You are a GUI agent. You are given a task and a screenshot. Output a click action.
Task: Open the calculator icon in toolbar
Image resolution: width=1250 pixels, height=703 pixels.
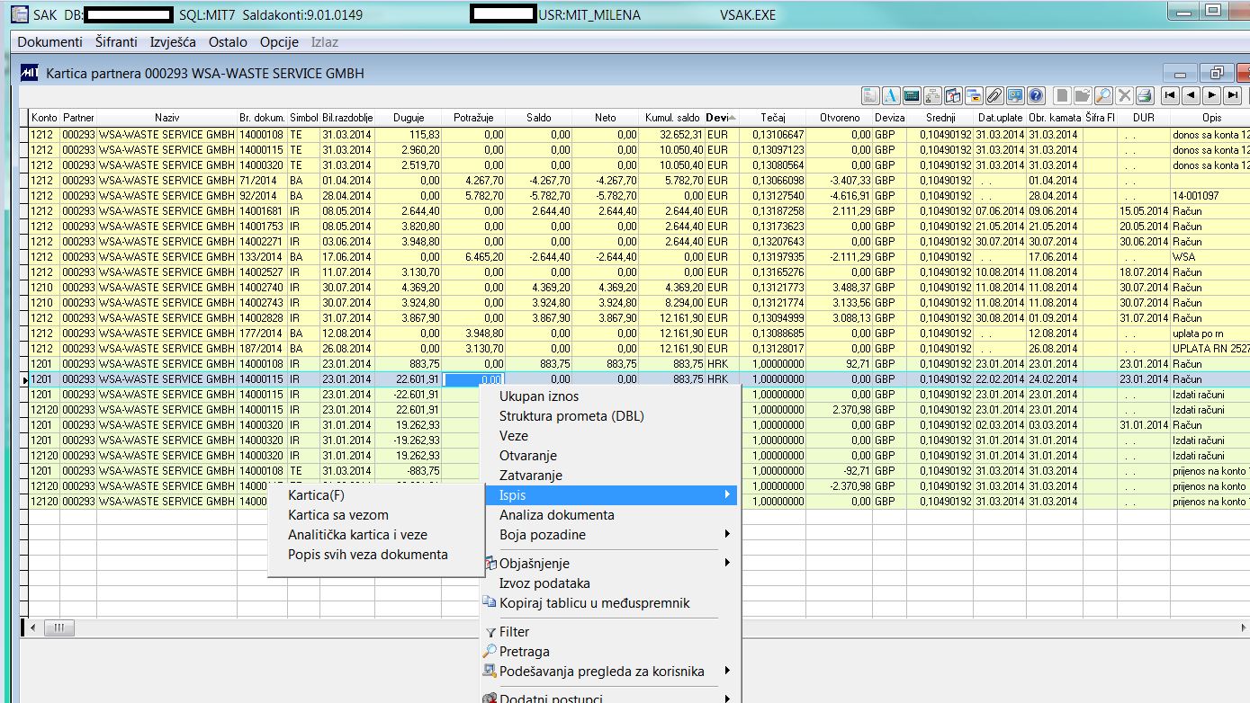tap(912, 95)
